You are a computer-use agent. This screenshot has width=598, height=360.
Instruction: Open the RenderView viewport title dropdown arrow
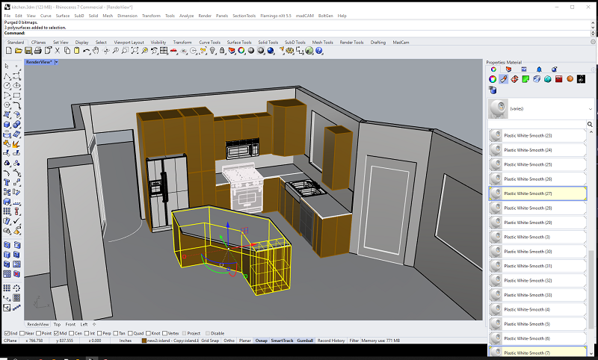pos(56,62)
